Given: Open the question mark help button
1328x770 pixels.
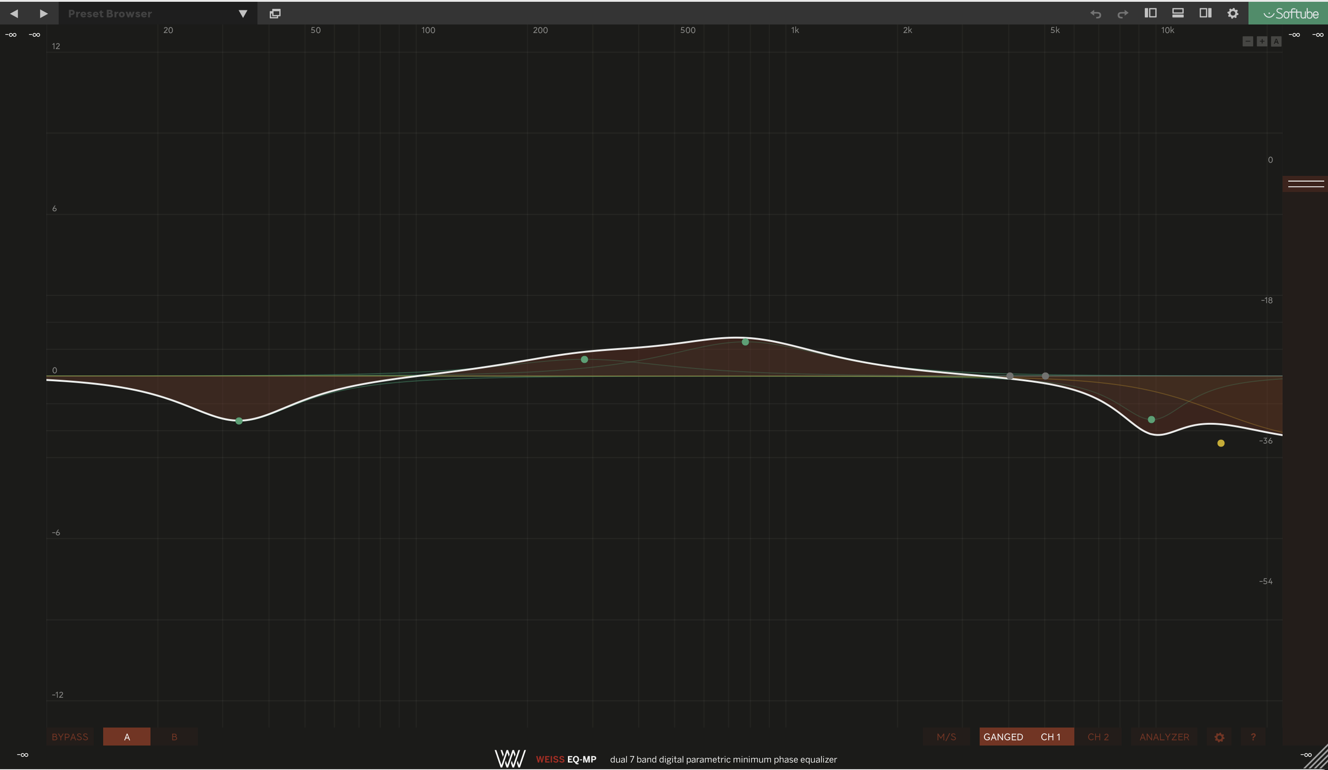Looking at the screenshot, I should (x=1253, y=737).
